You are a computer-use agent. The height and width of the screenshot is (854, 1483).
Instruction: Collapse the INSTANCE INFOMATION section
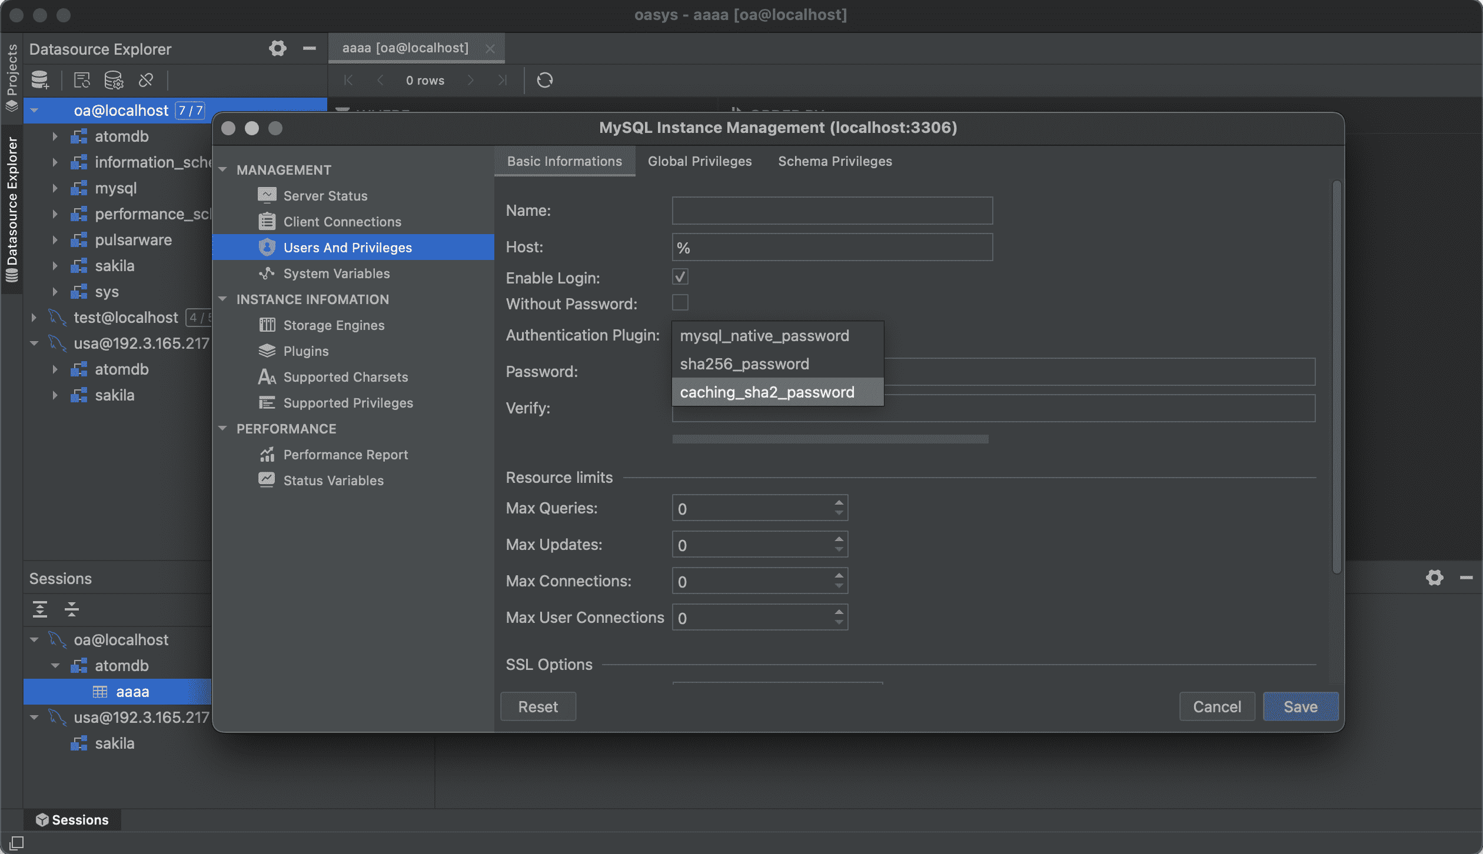(x=223, y=299)
